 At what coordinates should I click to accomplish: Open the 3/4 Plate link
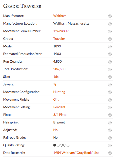[60, 115]
